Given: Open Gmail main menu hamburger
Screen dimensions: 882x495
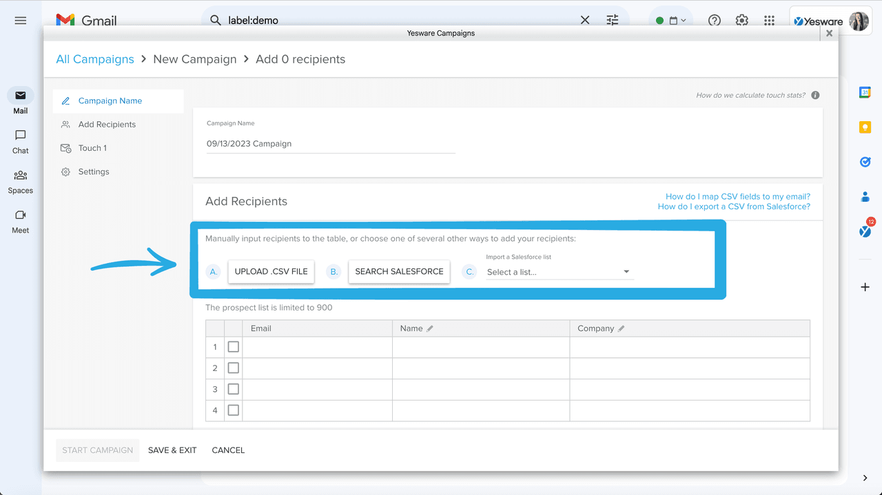Looking at the screenshot, I should 21,21.
